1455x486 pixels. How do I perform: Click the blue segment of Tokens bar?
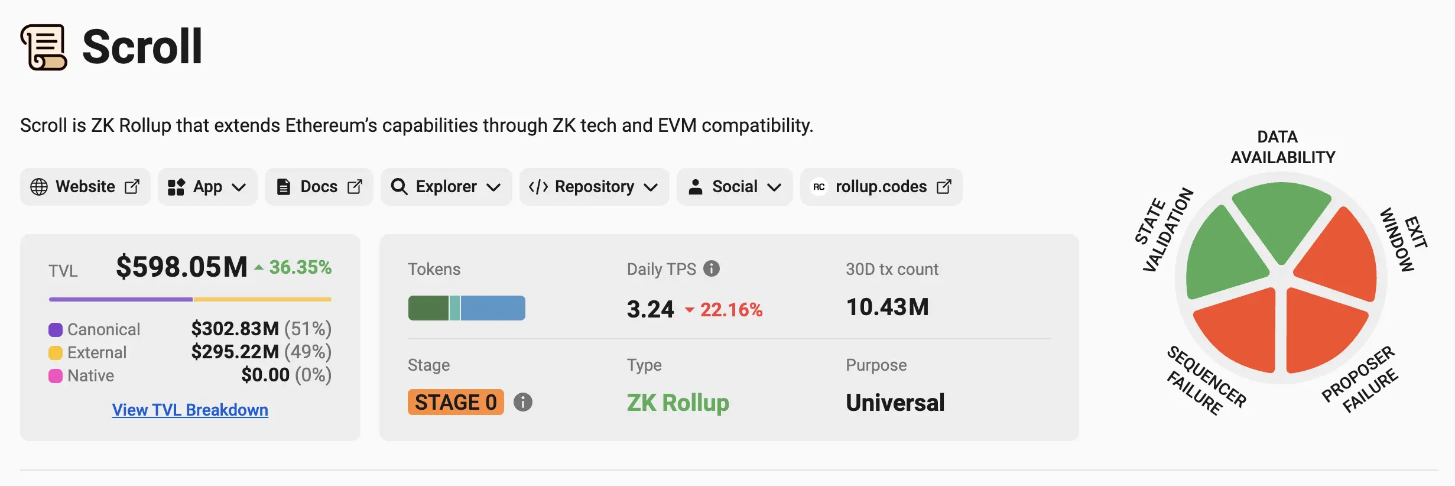click(492, 308)
